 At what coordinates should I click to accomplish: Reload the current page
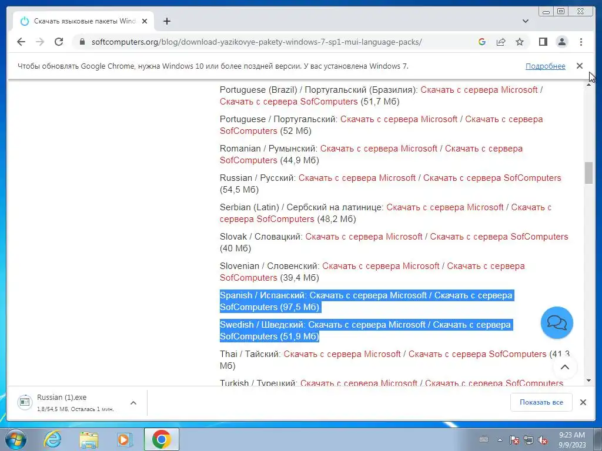click(x=59, y=42)
